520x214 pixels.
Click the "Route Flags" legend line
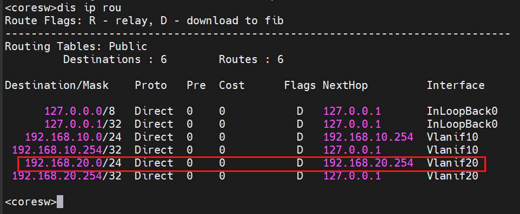[x=144, y=21]
